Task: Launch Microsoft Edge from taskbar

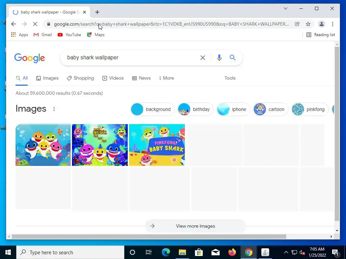Action: pos(166,252)
